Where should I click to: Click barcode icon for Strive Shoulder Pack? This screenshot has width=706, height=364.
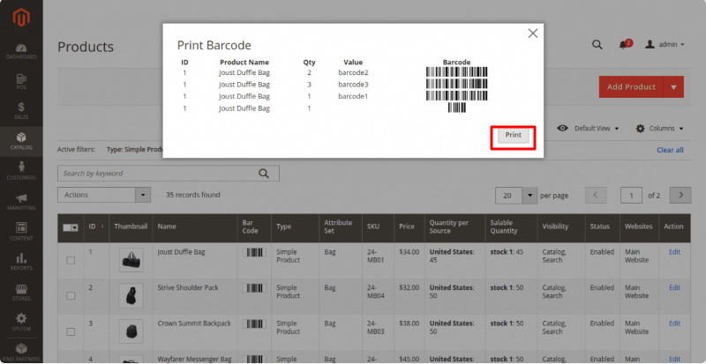254,288
